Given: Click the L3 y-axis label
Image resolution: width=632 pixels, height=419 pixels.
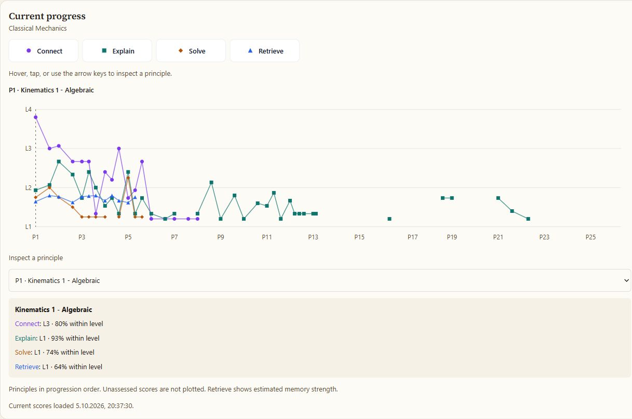Looking at the screenshot, I should pos(29,148).
